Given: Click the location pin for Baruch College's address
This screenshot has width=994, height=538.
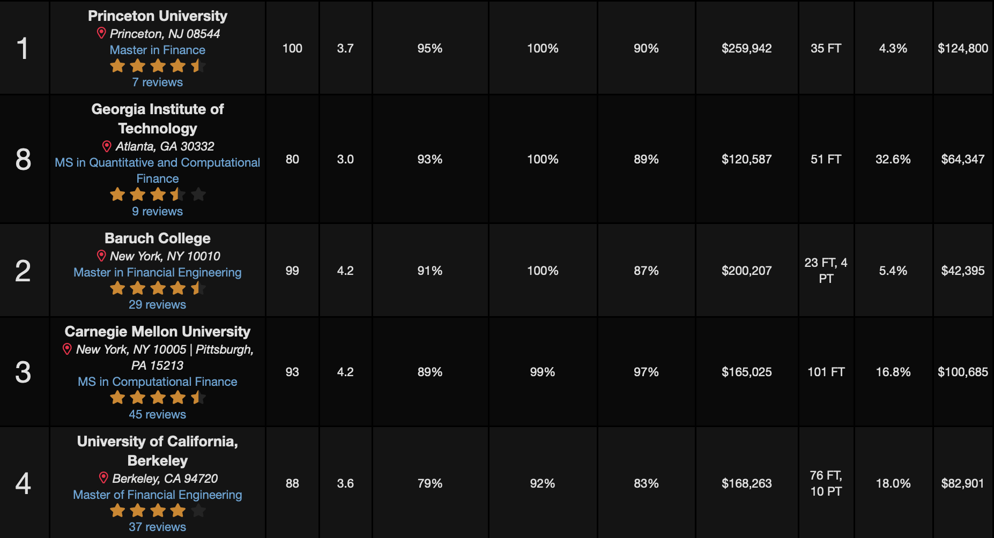Looking at the screenshot, I should (x=101, y=256).
